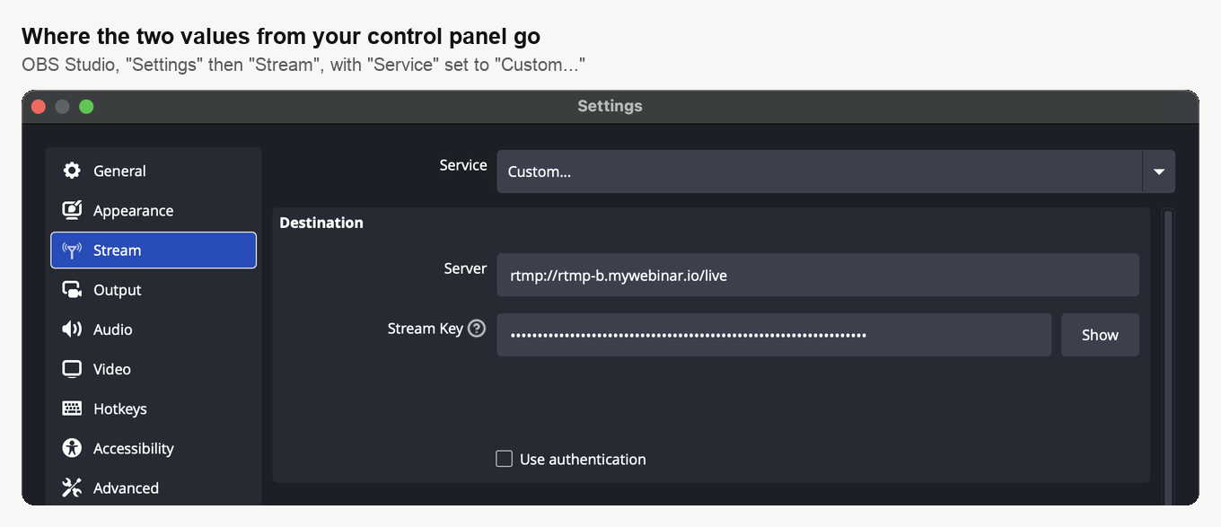
Task: Reveal the stream key with Show
Action: click(x=1100, y=335)
